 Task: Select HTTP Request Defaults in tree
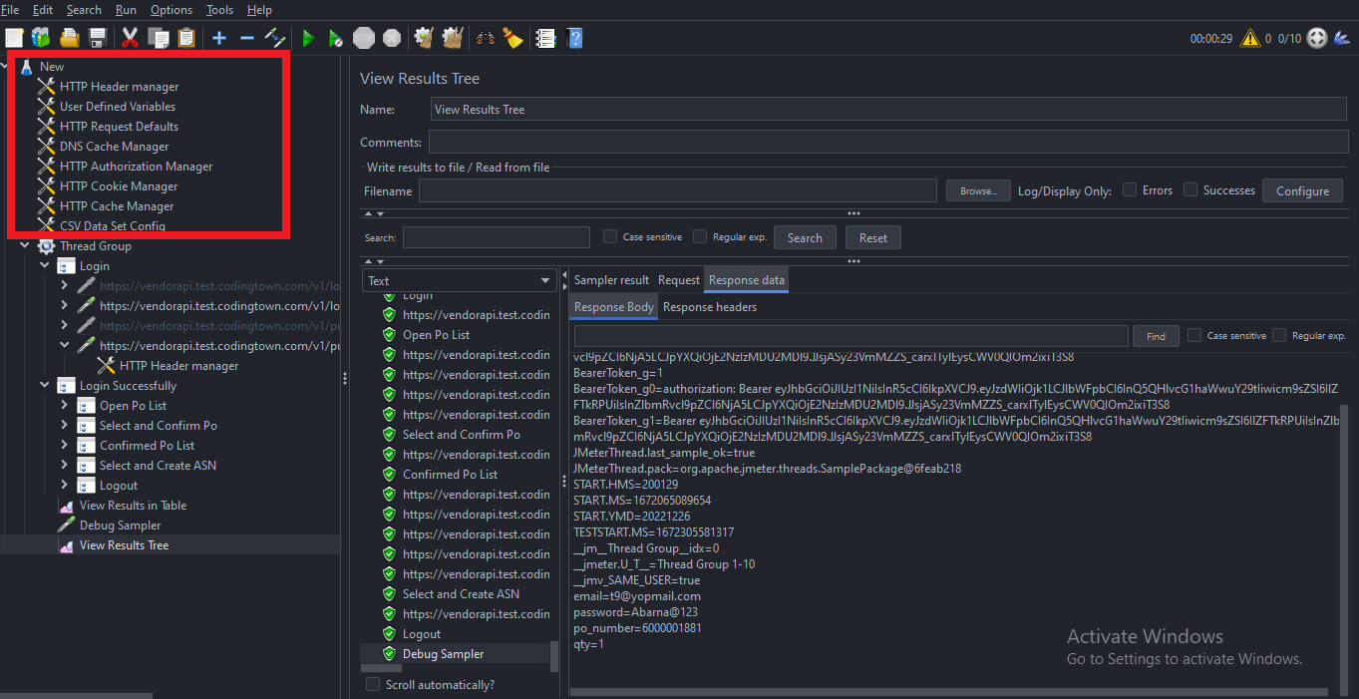119,127
